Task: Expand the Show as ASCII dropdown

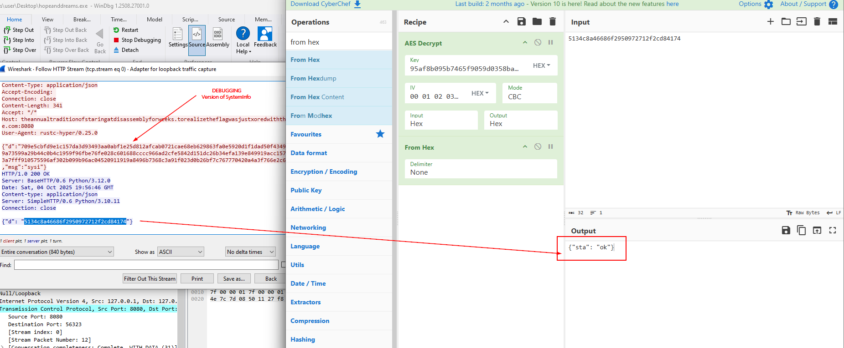Action: [x=181, y=252]
